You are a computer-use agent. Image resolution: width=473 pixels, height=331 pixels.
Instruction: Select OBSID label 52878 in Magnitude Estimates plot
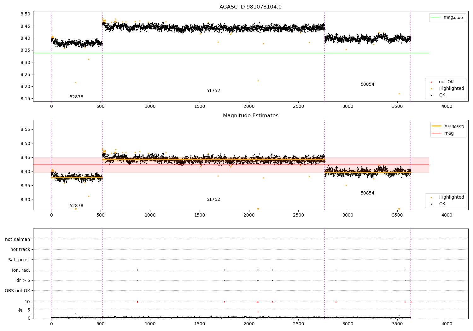click(x=77, y=206)
